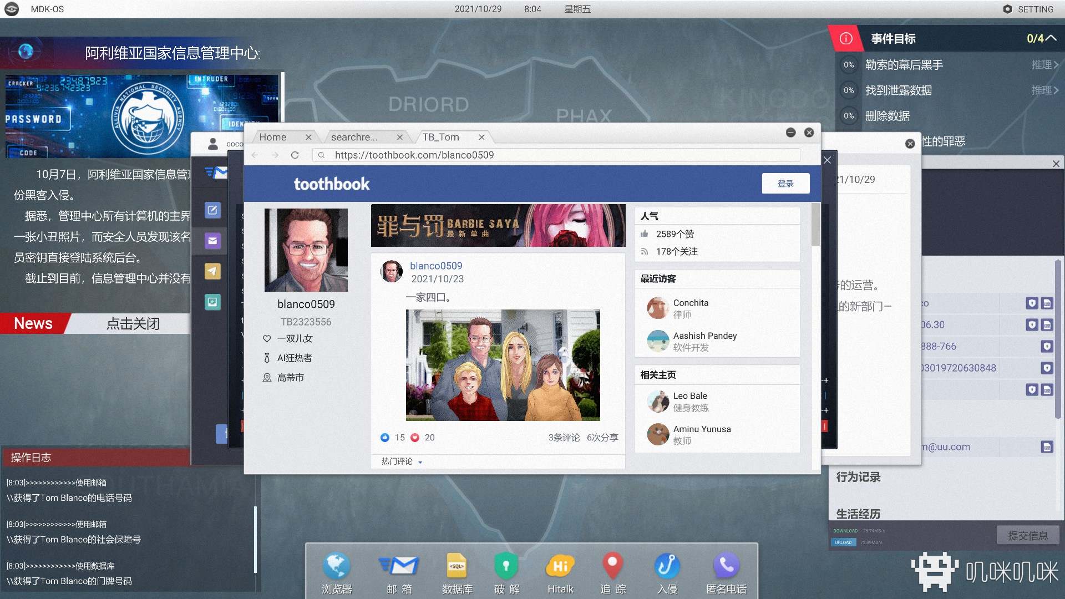Click the 2589个赞 likes count
Viewport: 1065px width, 599px height.
(x=674, y=234)
